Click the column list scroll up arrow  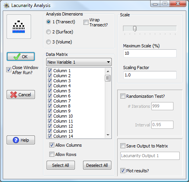pos(108,71)
